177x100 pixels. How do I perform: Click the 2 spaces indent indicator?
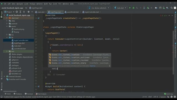pyautogui.click(x=162, y=97)
